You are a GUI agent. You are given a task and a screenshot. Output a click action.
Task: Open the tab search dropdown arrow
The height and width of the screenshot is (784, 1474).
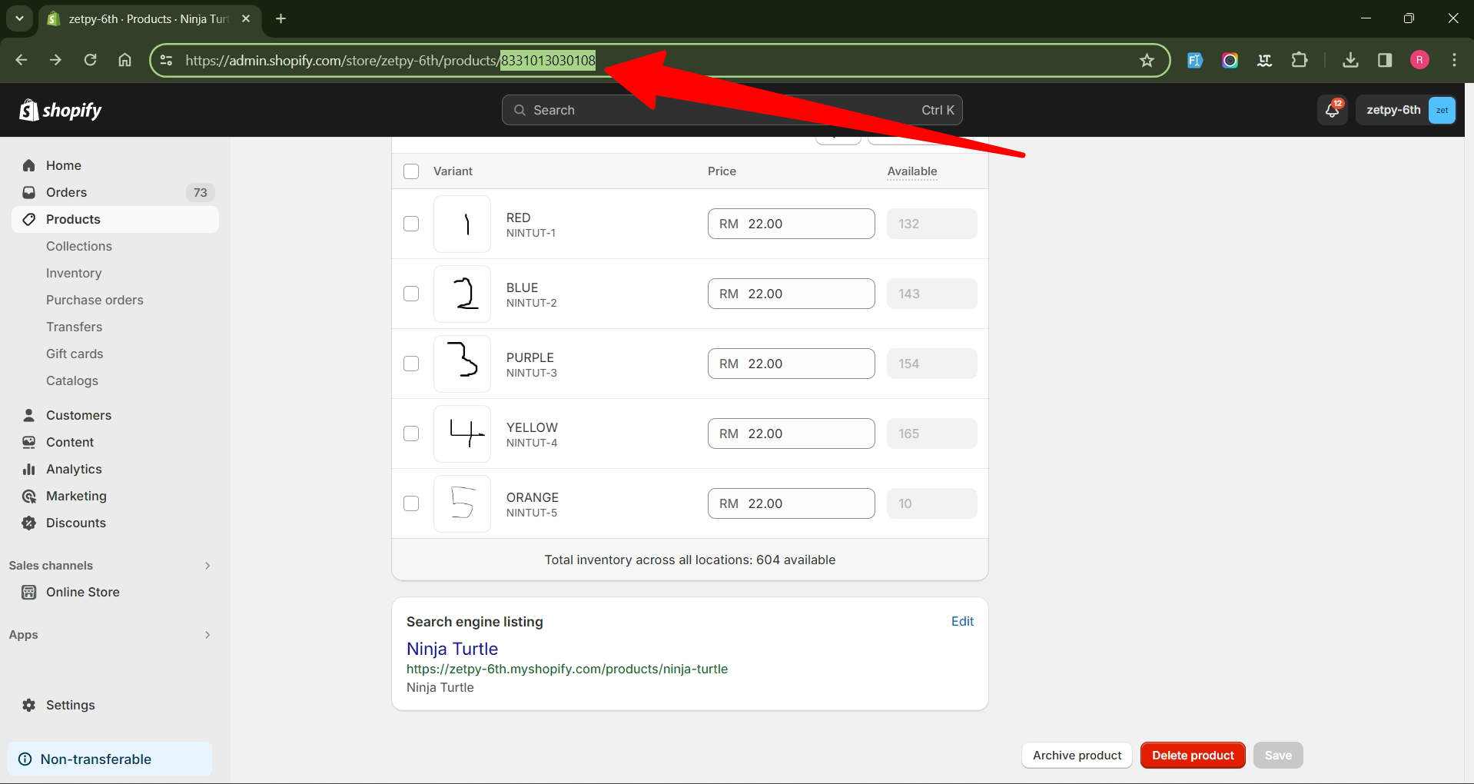tap(19, 18)
